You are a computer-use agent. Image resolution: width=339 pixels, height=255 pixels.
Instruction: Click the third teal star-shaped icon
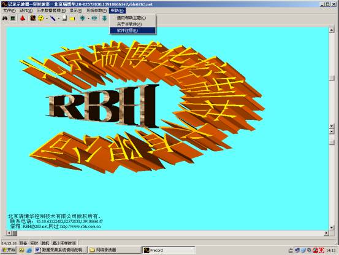104,18
